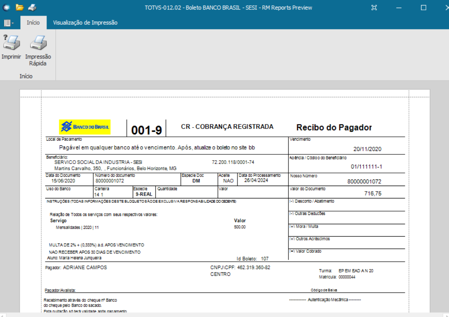449x317 pixels.
Task: Click the CNPJ 72.200.118/0001-74
Action: [x=233, y=162]
